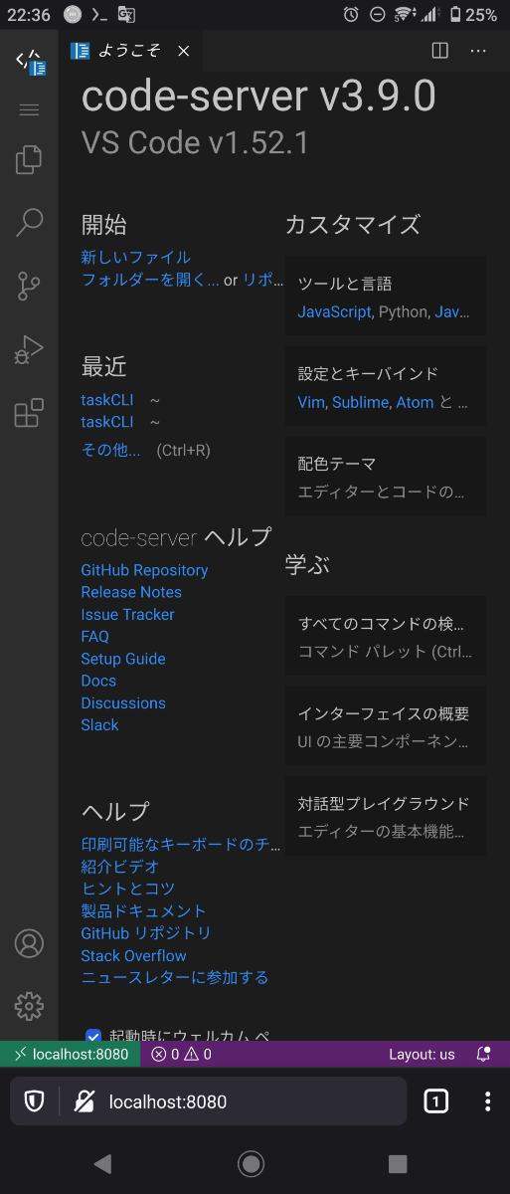
Task: Open editor More Actions ellipsis menu
Action: point(478,51)
